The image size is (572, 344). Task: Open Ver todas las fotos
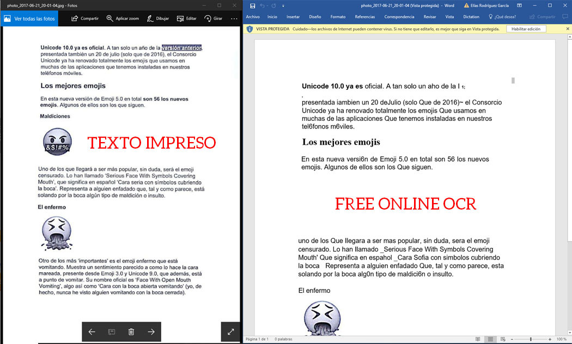coord(29,18)
